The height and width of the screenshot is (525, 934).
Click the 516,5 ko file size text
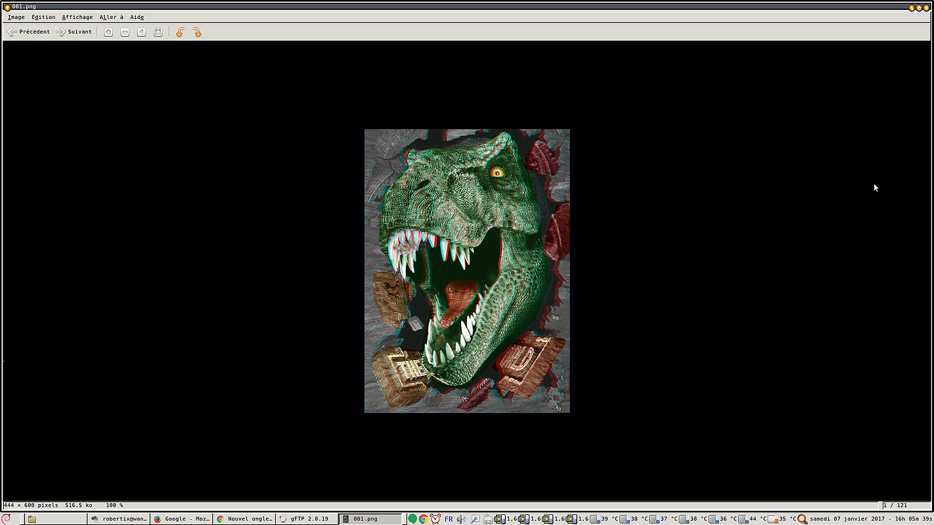(79, 505)
